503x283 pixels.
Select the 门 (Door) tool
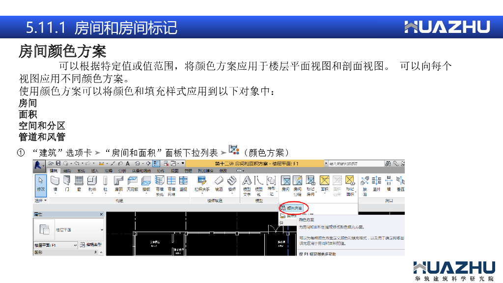67,184
